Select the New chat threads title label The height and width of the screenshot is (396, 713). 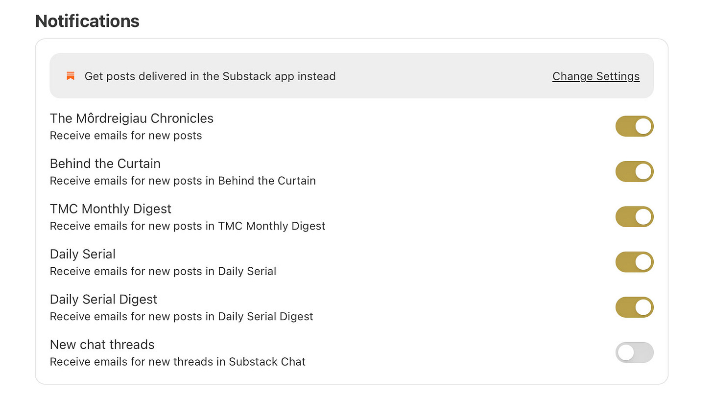102,345
